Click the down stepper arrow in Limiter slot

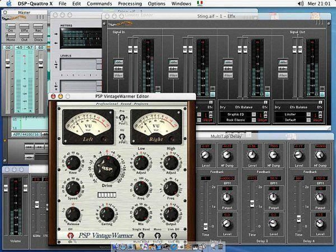[x=321, y=117]
